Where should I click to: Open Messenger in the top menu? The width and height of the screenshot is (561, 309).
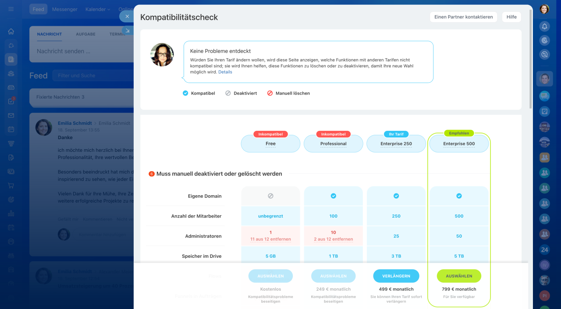tap(65, 9)
